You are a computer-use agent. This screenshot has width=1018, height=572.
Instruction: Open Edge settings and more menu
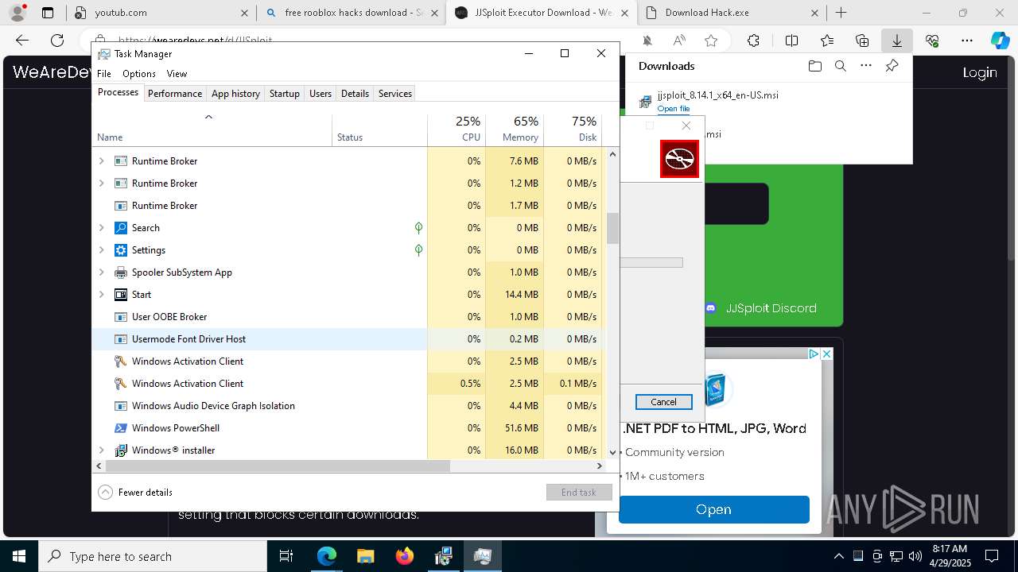tap(967, 41)
